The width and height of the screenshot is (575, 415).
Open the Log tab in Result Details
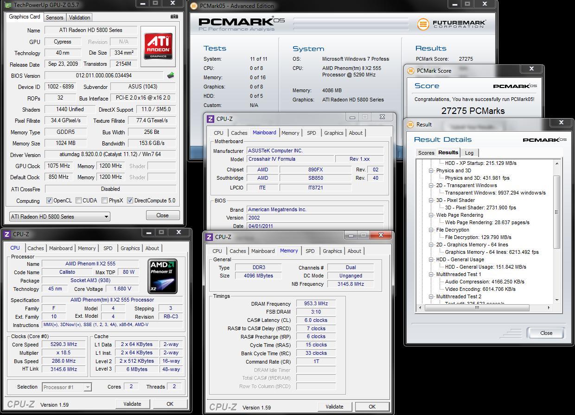point(469,153)
